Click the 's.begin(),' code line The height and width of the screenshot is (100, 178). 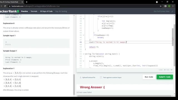pos(98,63)
